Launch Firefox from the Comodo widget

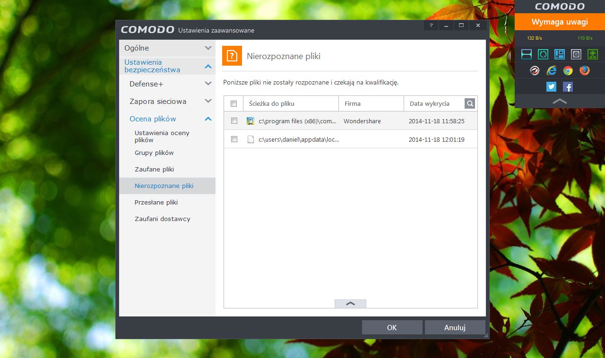click(x=585, y=70)
